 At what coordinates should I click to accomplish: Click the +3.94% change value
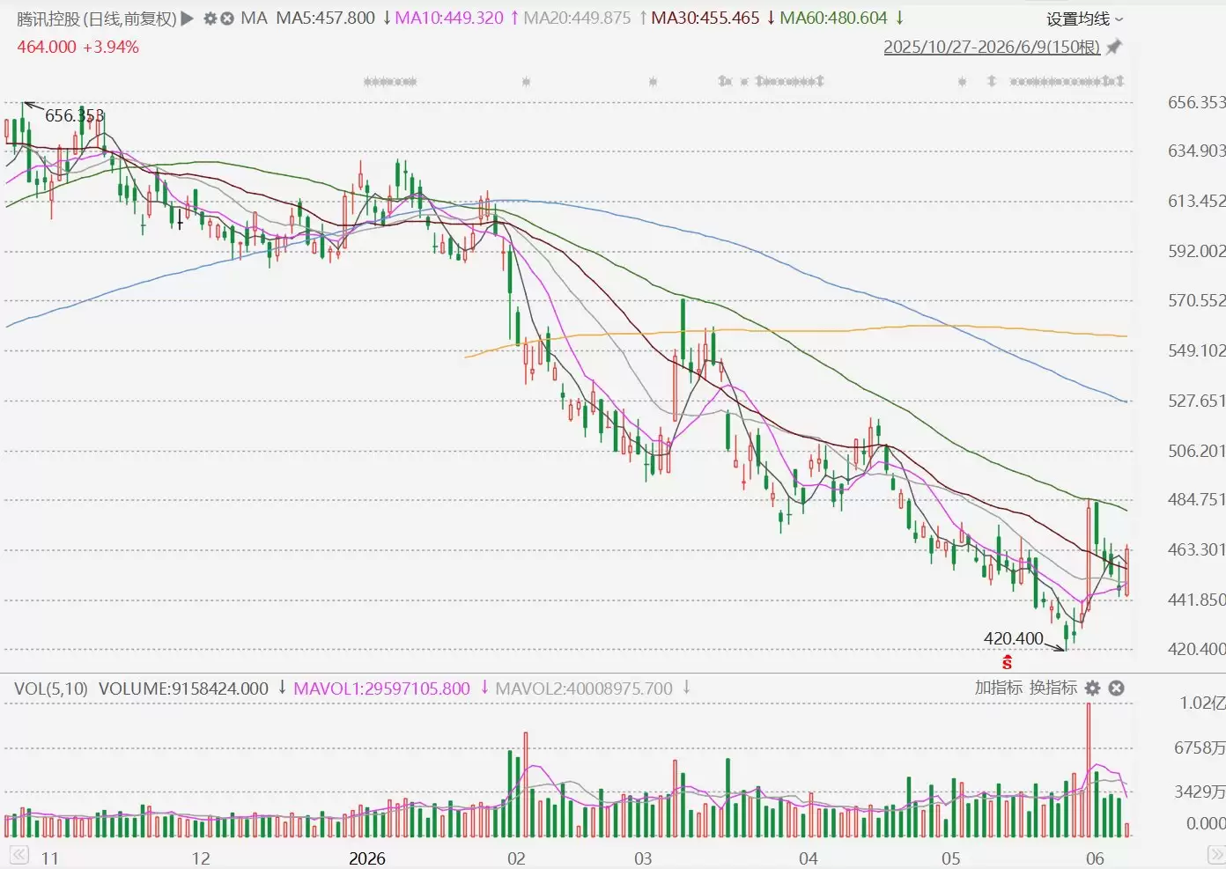click(x=111, y=47)
